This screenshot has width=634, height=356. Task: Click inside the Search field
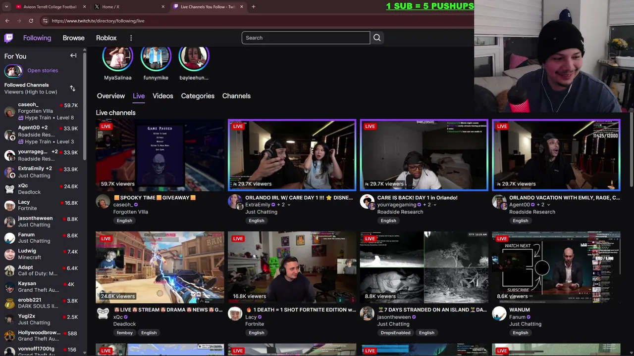point(306,38)
